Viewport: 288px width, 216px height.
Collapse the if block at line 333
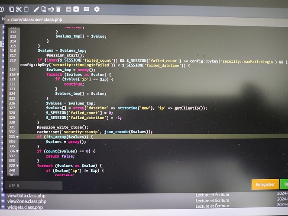(x=17, y=137)
